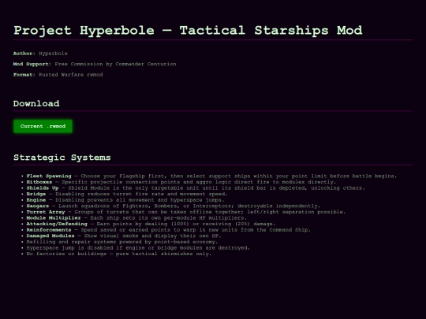The width and height of the screenshot is (426, 319).
Task: Click the Engine list entry
Action: coord(125,200)
